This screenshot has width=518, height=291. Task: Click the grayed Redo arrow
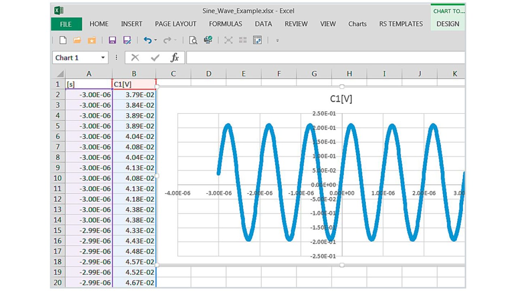(167, 40)
